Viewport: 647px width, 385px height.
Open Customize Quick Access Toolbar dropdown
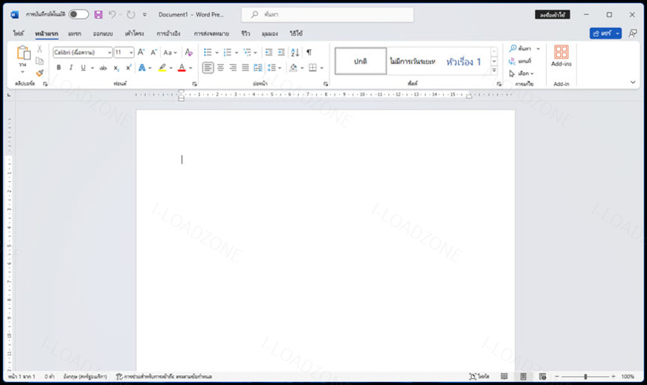point(144,14)
